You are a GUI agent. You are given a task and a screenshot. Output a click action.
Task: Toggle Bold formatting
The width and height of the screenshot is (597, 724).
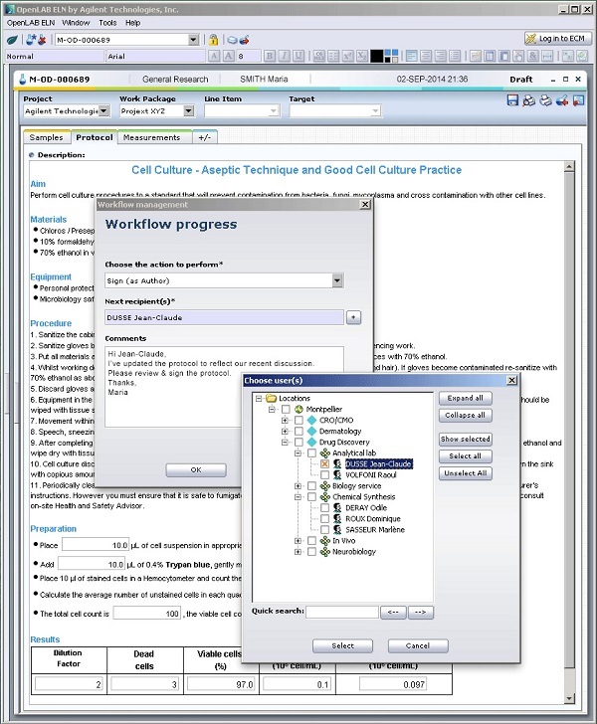click(270, 57)
